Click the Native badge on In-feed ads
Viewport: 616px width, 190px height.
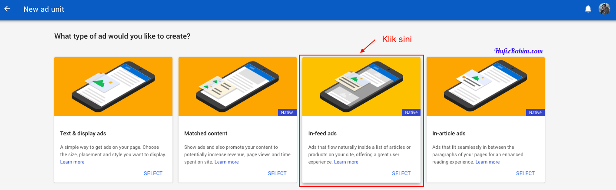point(411,113)
